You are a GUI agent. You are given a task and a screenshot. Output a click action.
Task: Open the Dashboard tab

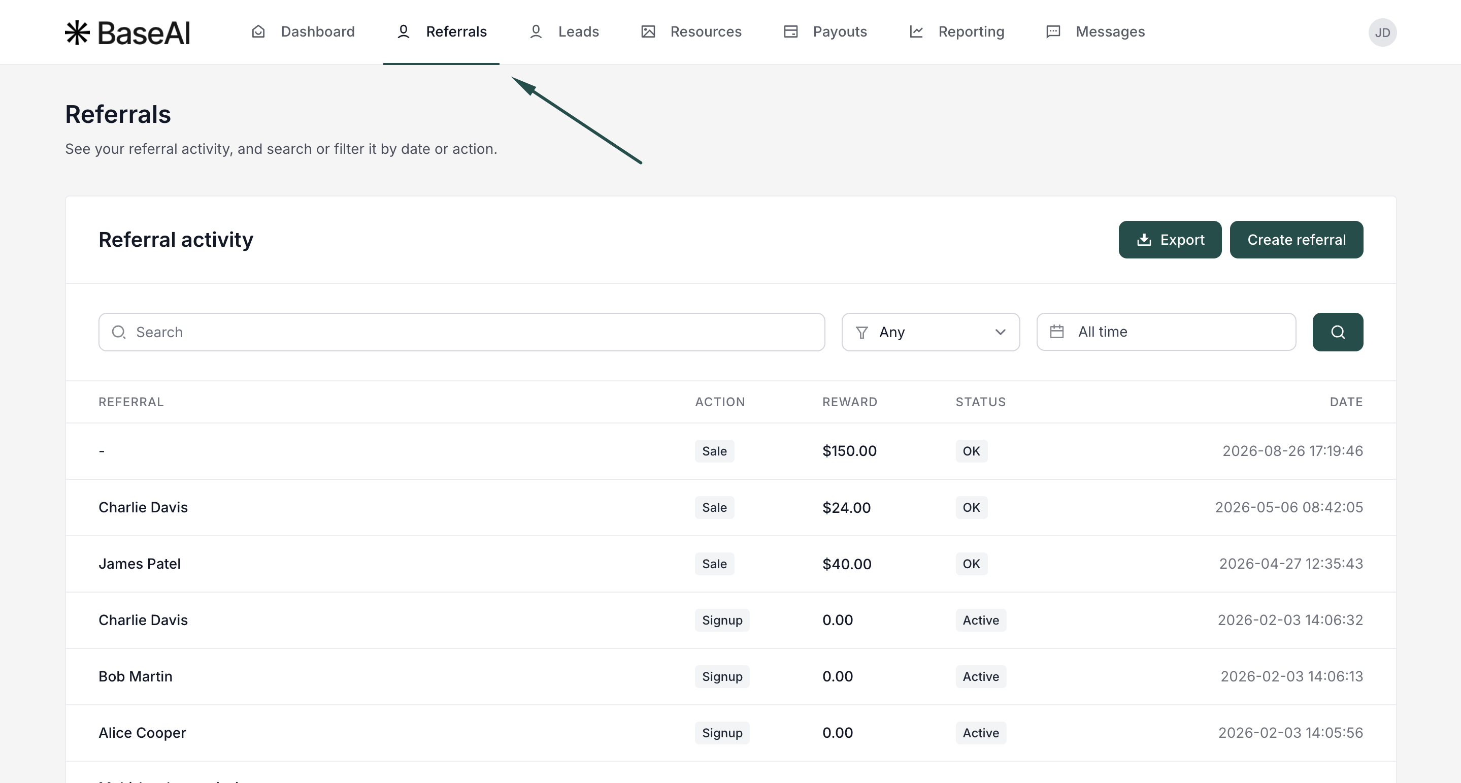(x=303, y=32)
